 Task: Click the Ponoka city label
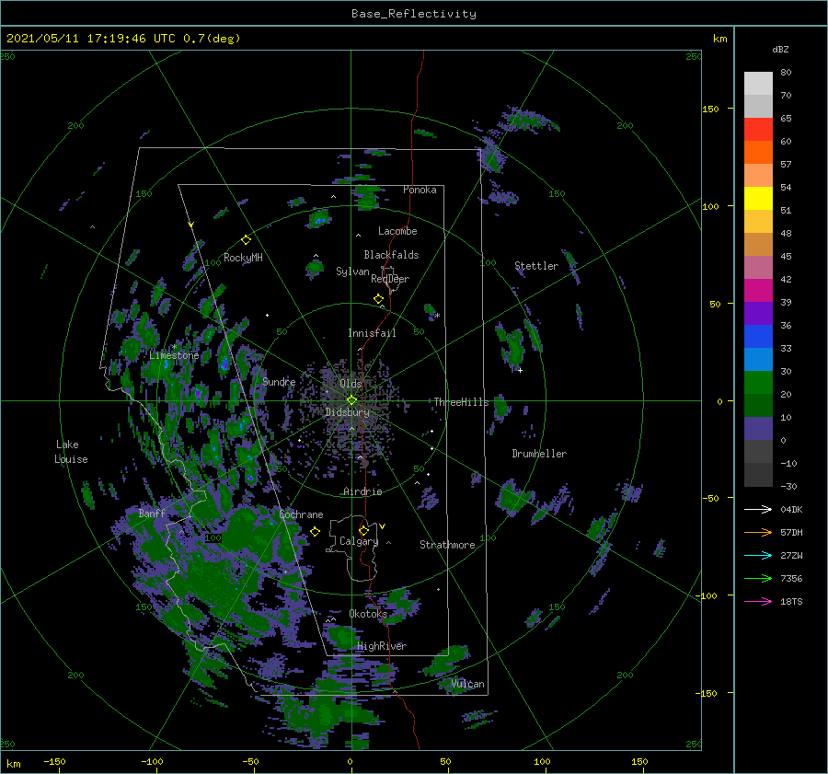(420, 190)
